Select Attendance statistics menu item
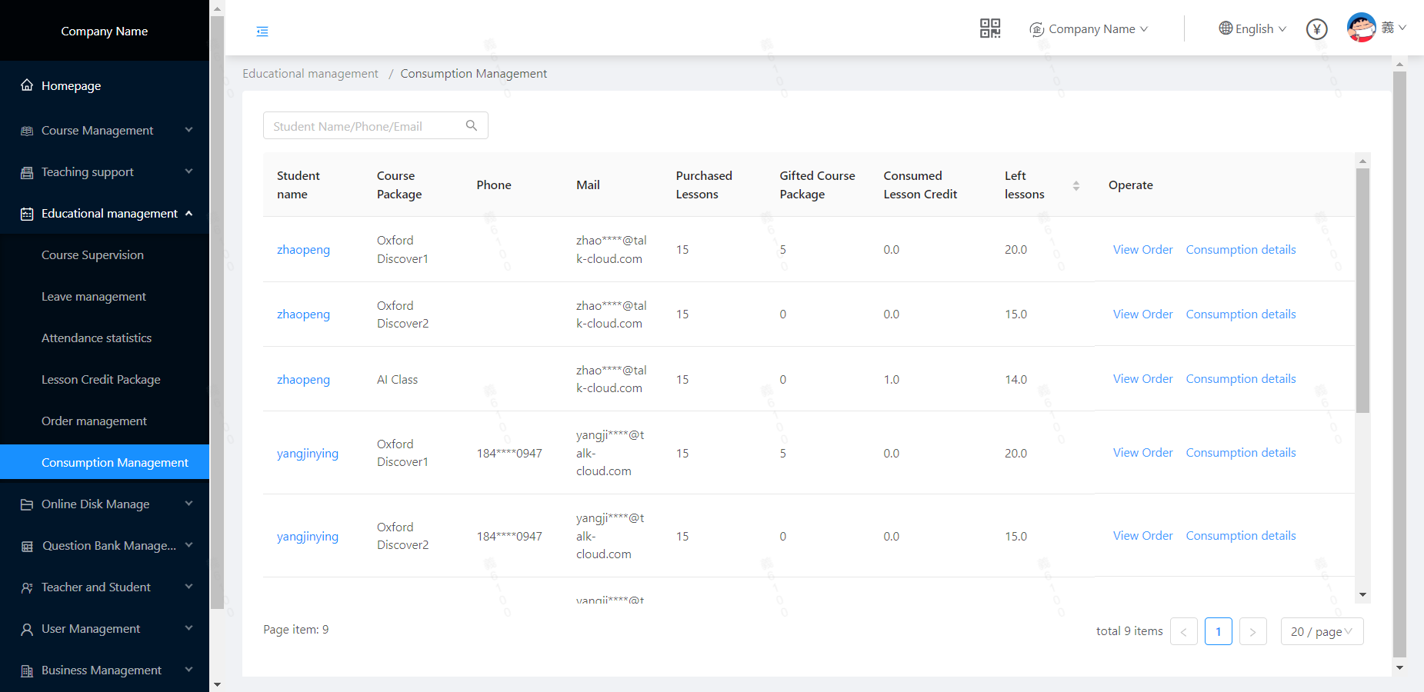This screenshot has height=692, width=1424. click(96, 338)
